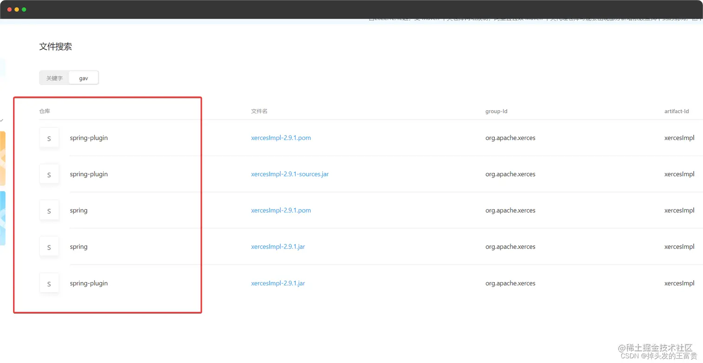The image size is (703, 363).
Task: Select spring repository name in the pom row
Action: [79, 211]
